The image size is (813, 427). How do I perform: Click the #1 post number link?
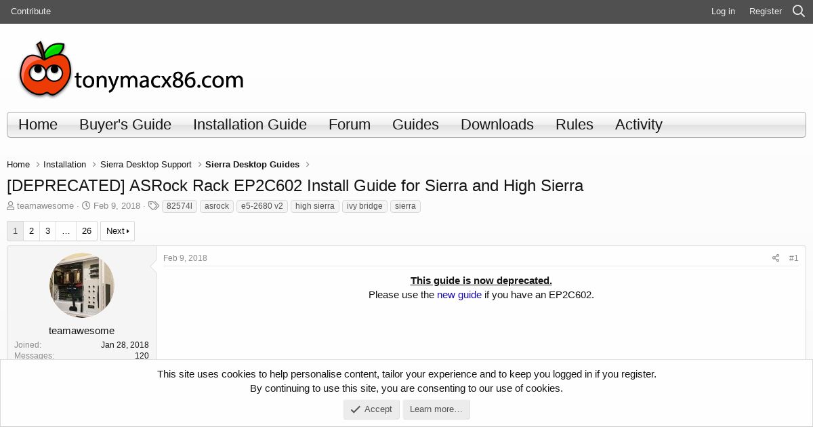793,258
